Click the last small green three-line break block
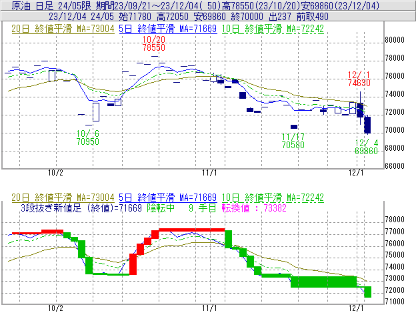This screenshot has width=416, height=317. 368,292
